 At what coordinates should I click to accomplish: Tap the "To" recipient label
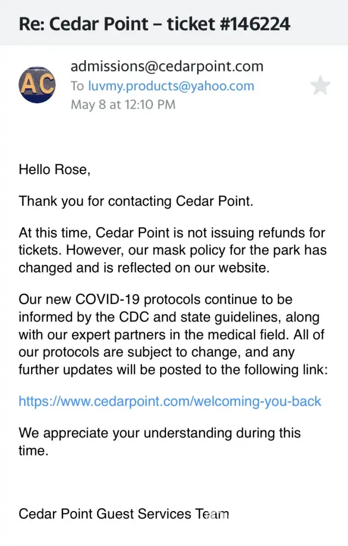tap(77, 86)
